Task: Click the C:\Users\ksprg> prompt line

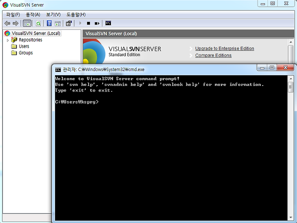Action: click(x=77, y=102)
